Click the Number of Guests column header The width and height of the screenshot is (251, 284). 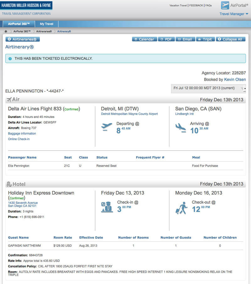click(x=176, y=238)
